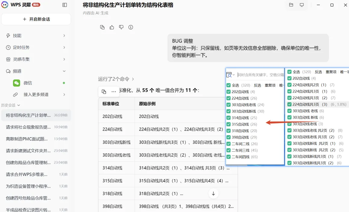The width and height of the screenshot is (349, 212).
Task: Jump to bottom with the down-arrow button
Action: pyautogui.click(x=213, y=194)
